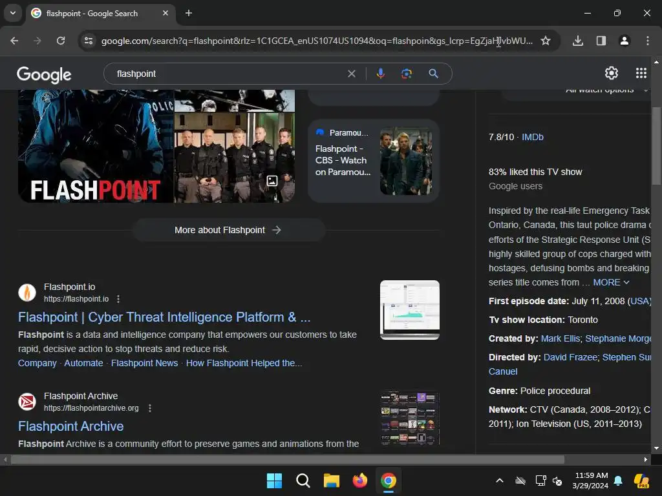The height and width of the screenshot is (496, 662).
Task: Bookmark this tab with the star icon
Action: click(x=546, y=41)
